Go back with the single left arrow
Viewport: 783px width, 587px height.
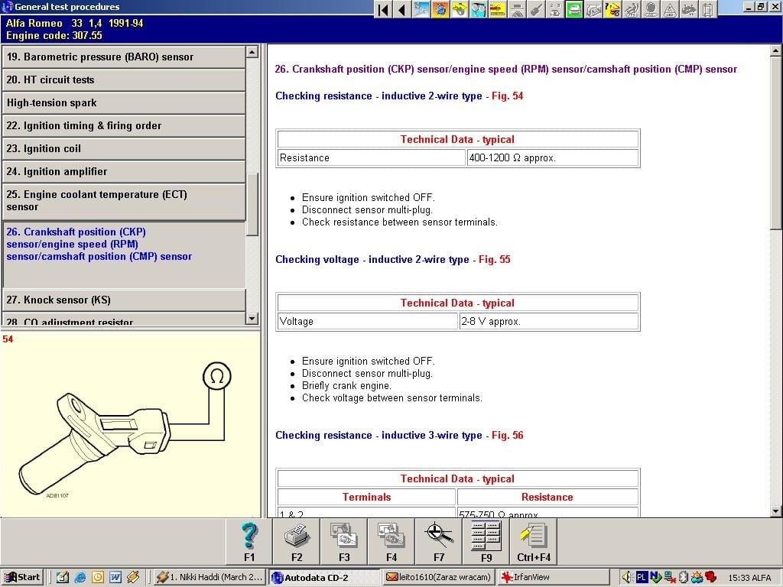[402, 9]
